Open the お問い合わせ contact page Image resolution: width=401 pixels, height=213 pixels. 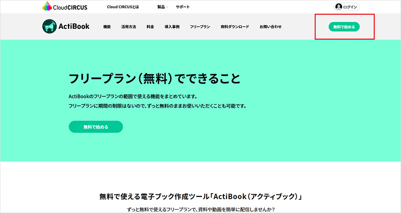click(271, 26)
